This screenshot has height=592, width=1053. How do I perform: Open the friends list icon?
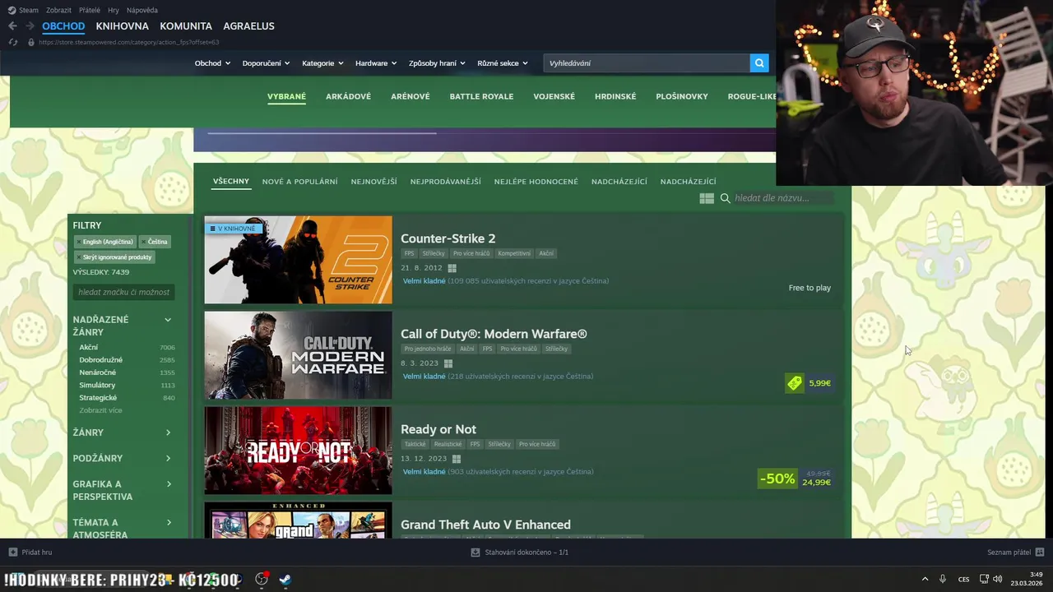coord(1040,553)
